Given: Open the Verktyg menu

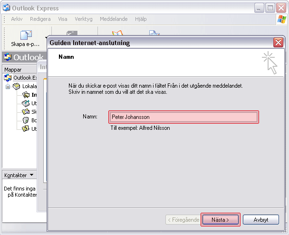Looking at the screenshot, I should point(83,19).
